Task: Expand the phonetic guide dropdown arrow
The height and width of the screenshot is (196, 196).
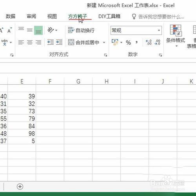Action: pos(11,42)
